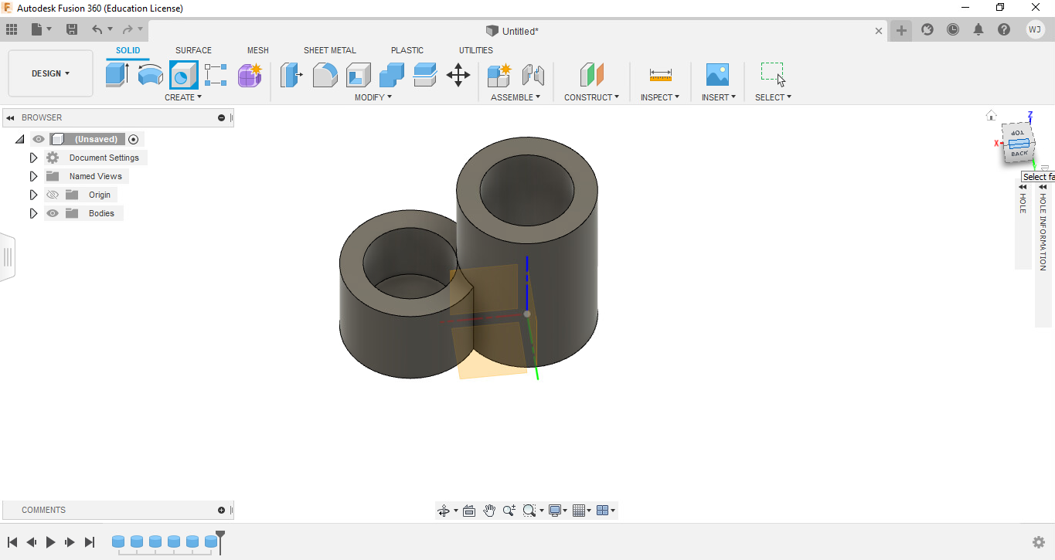The width and height of the screenshot is (1055, 560).
Task: Activate the Fillet tool under Modify
Action: (325, 75)
